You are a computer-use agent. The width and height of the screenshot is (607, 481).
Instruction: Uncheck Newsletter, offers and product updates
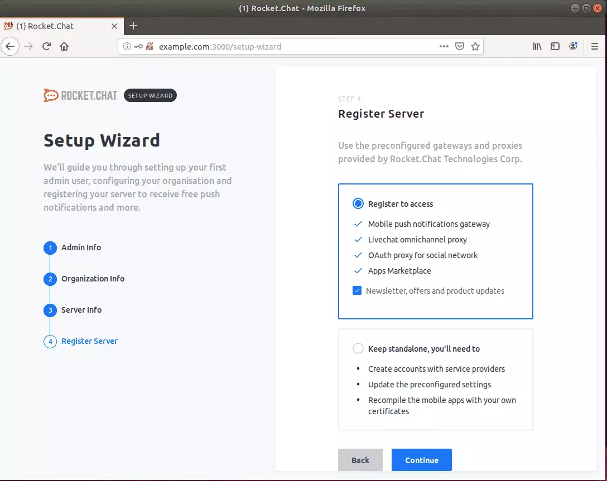357,291
